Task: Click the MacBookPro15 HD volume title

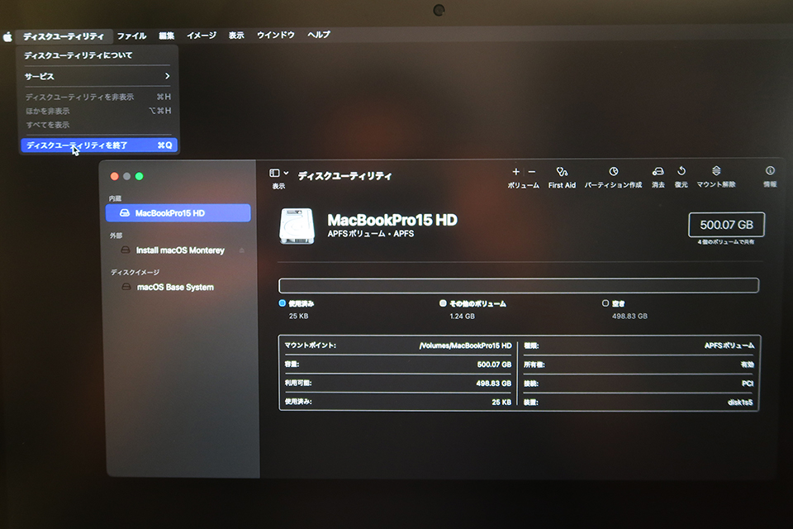Action: click(392, 220)
